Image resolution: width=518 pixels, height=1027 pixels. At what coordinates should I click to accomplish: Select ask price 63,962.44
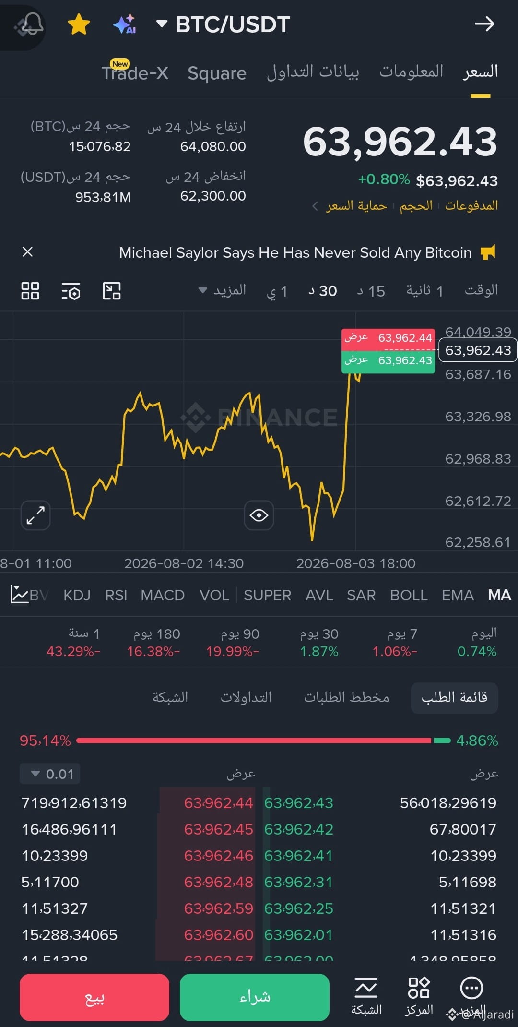(218, 803)
